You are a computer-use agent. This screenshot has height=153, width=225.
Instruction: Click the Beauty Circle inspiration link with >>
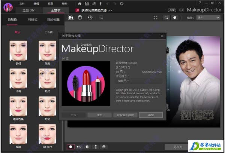point(97,10)
